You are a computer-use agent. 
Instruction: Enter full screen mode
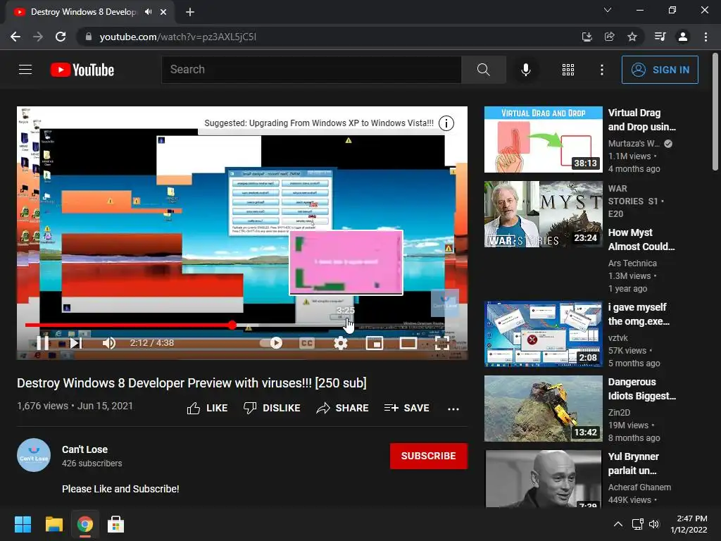pyautogui.click(x=442, y=343)
